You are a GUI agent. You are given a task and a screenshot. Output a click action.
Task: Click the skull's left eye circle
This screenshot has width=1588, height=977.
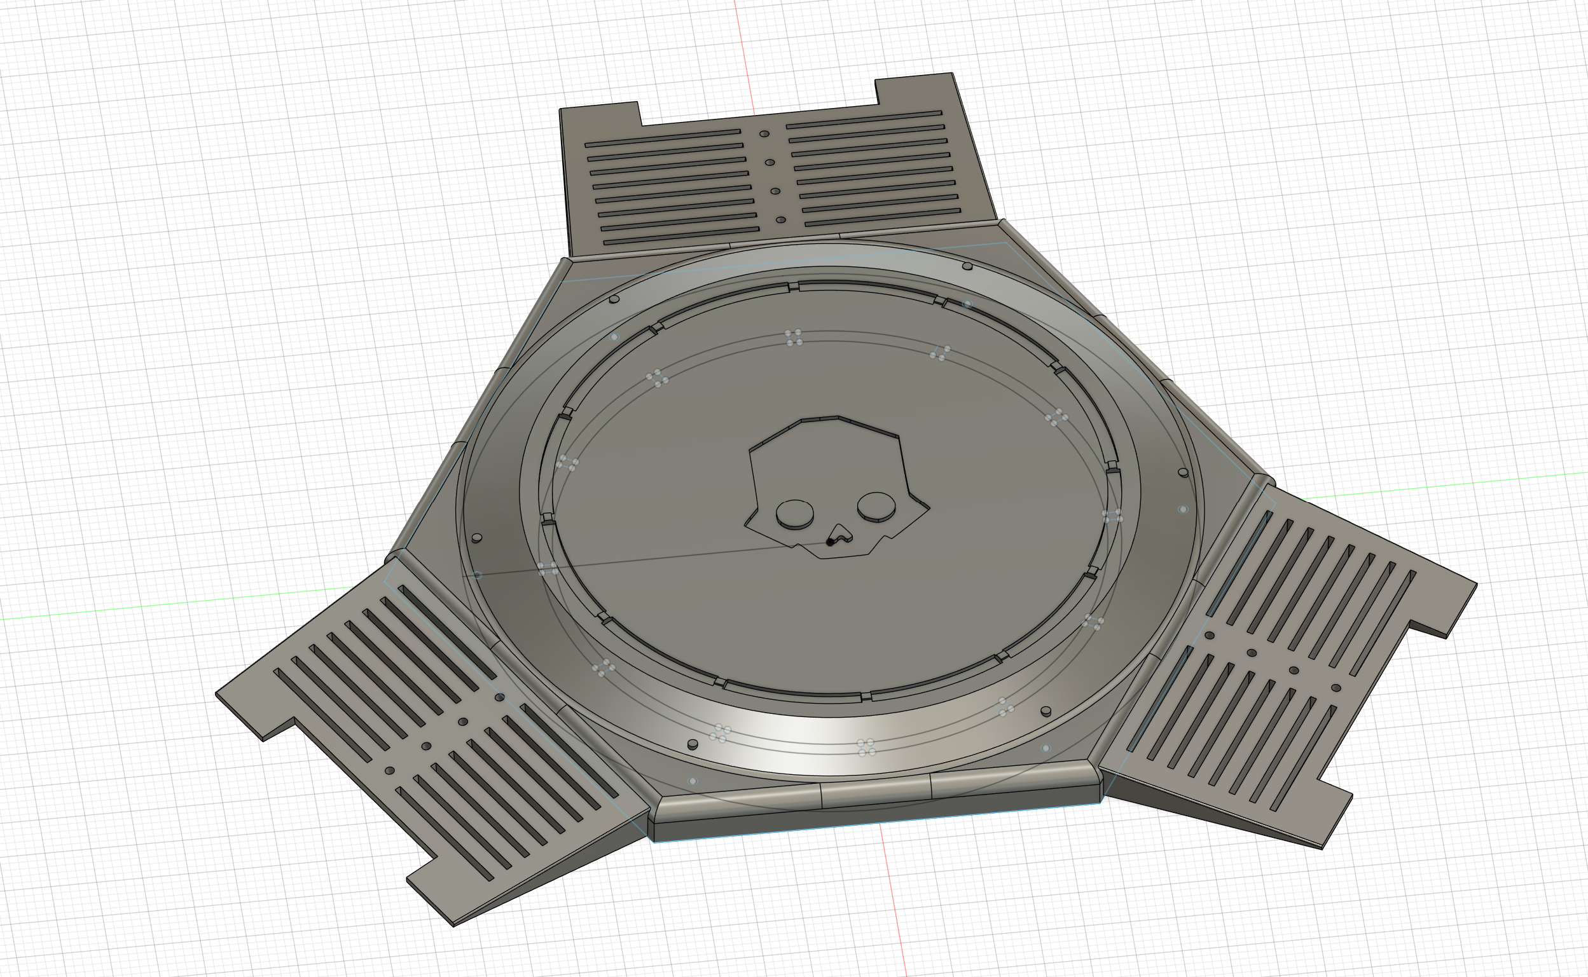(794, 514)
